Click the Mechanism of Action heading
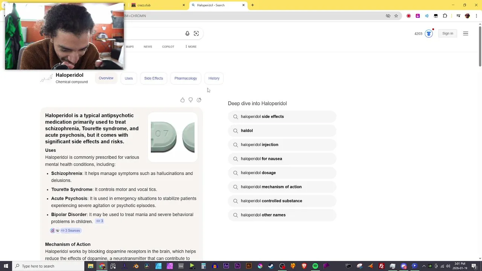This screenshot has height=271, width=482. [68, 244]
